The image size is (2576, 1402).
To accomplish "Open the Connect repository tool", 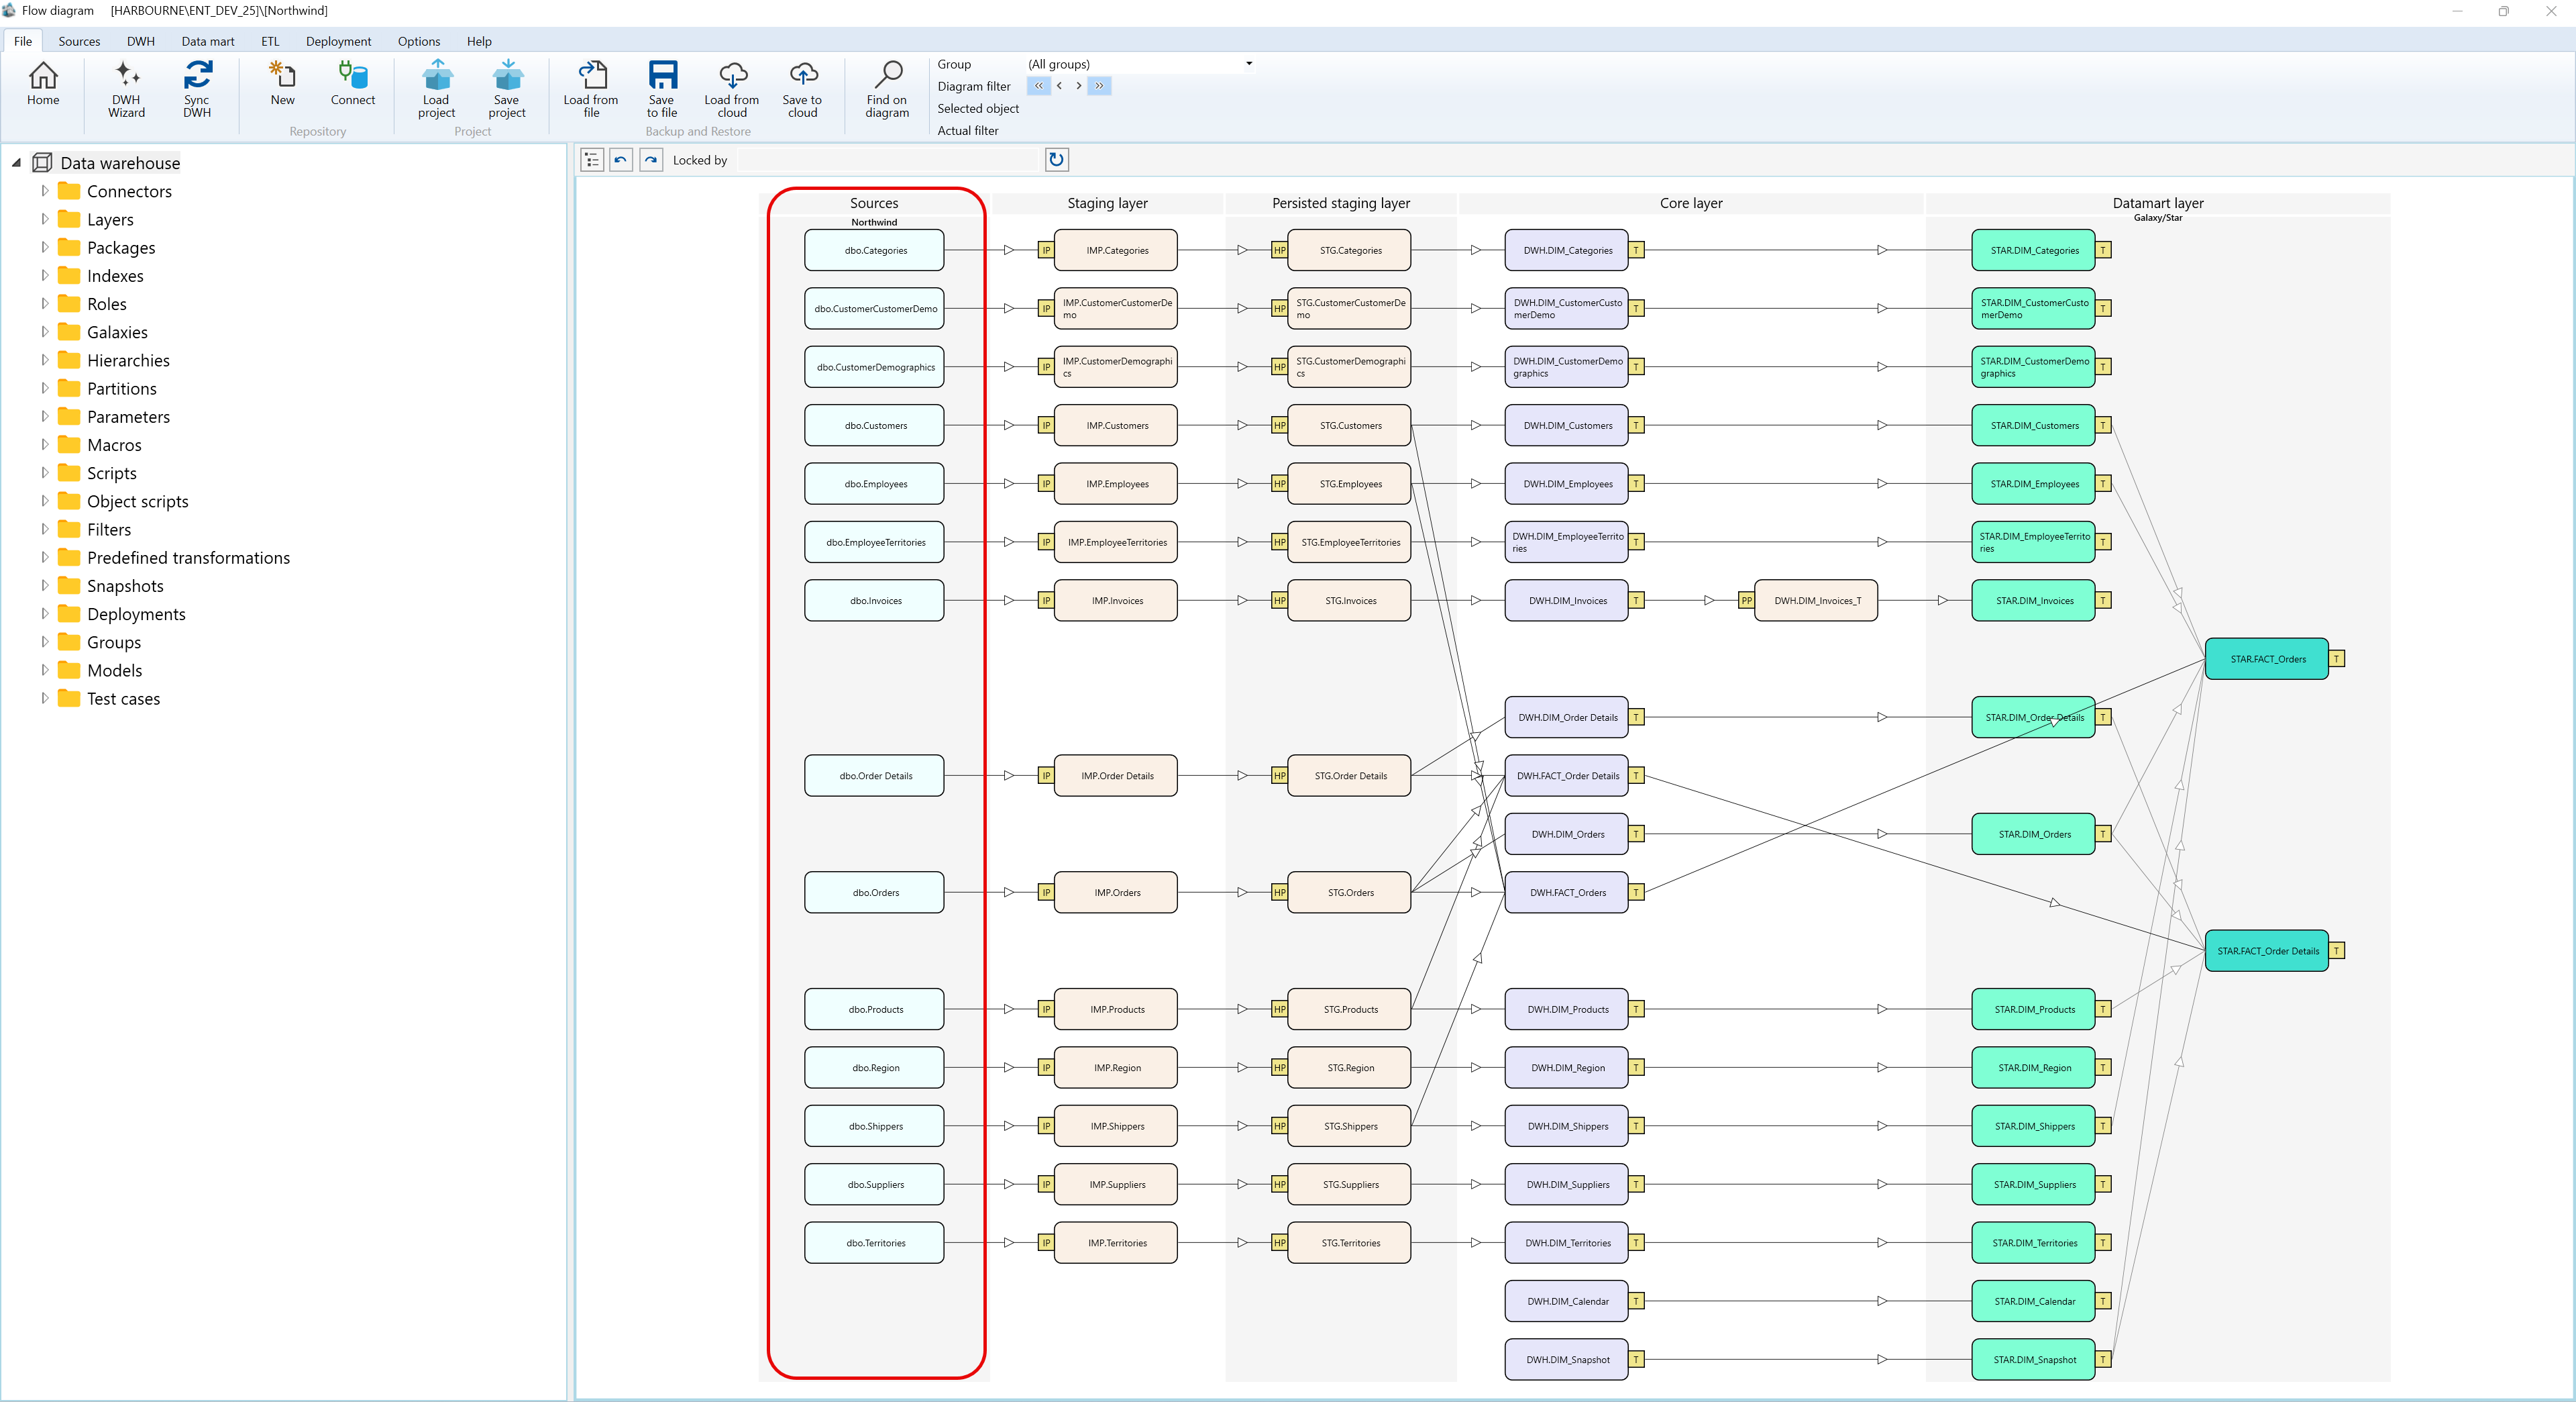I will click(x=353, y=84).
